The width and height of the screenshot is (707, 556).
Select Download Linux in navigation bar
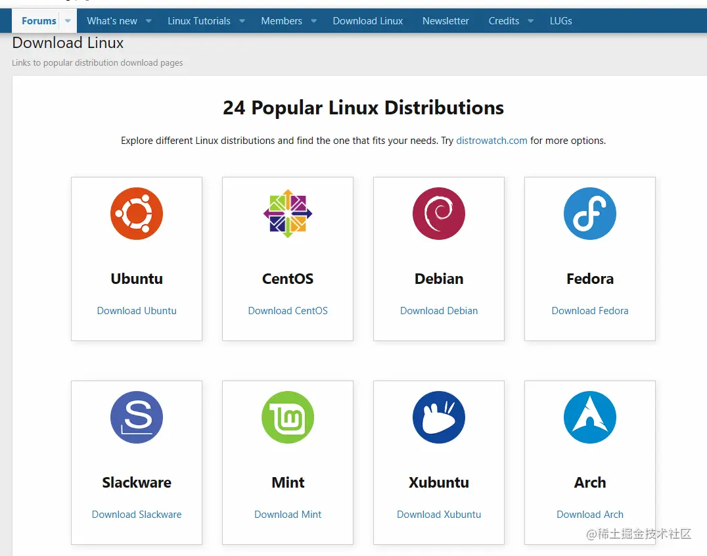click(367, 21)
